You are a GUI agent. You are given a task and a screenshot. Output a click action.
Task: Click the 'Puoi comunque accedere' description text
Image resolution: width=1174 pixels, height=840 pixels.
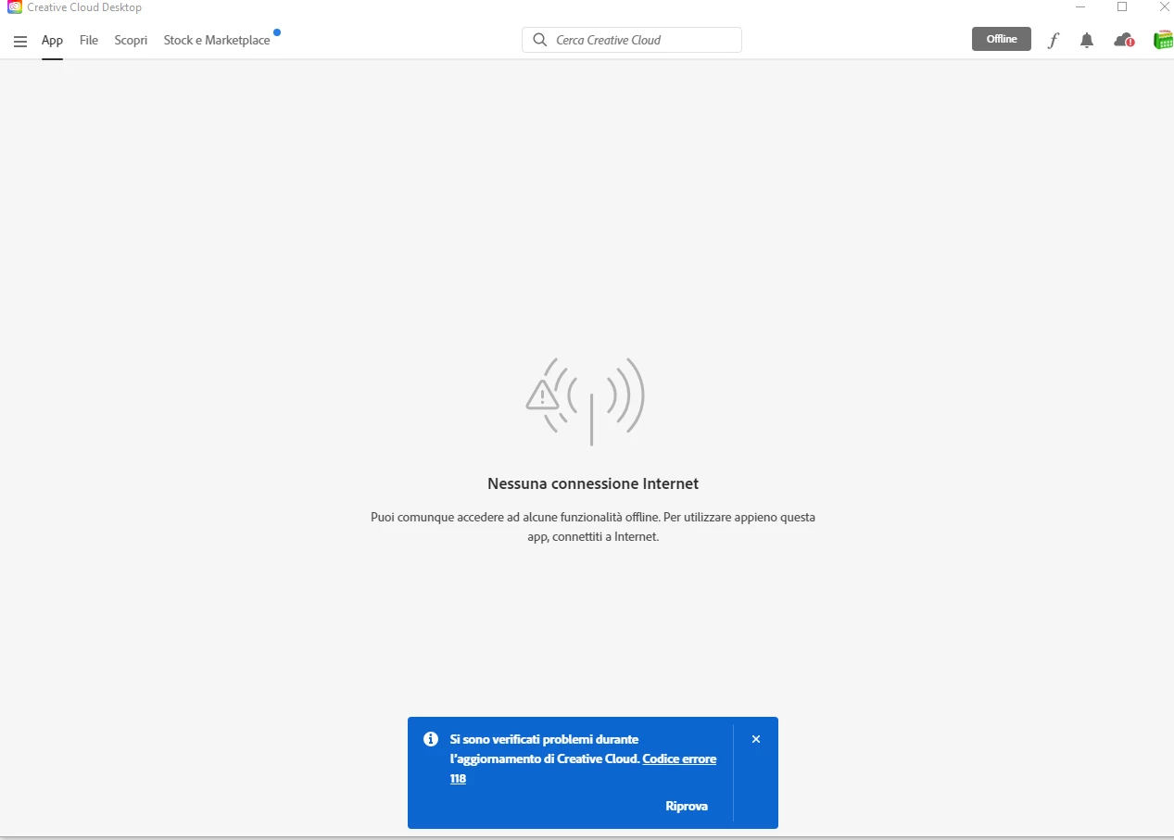[593, 527]
